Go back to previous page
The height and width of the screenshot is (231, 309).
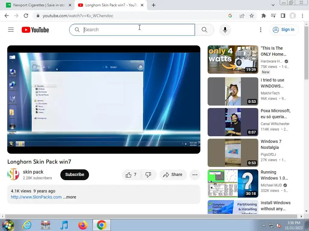click(x=7, y=16)
